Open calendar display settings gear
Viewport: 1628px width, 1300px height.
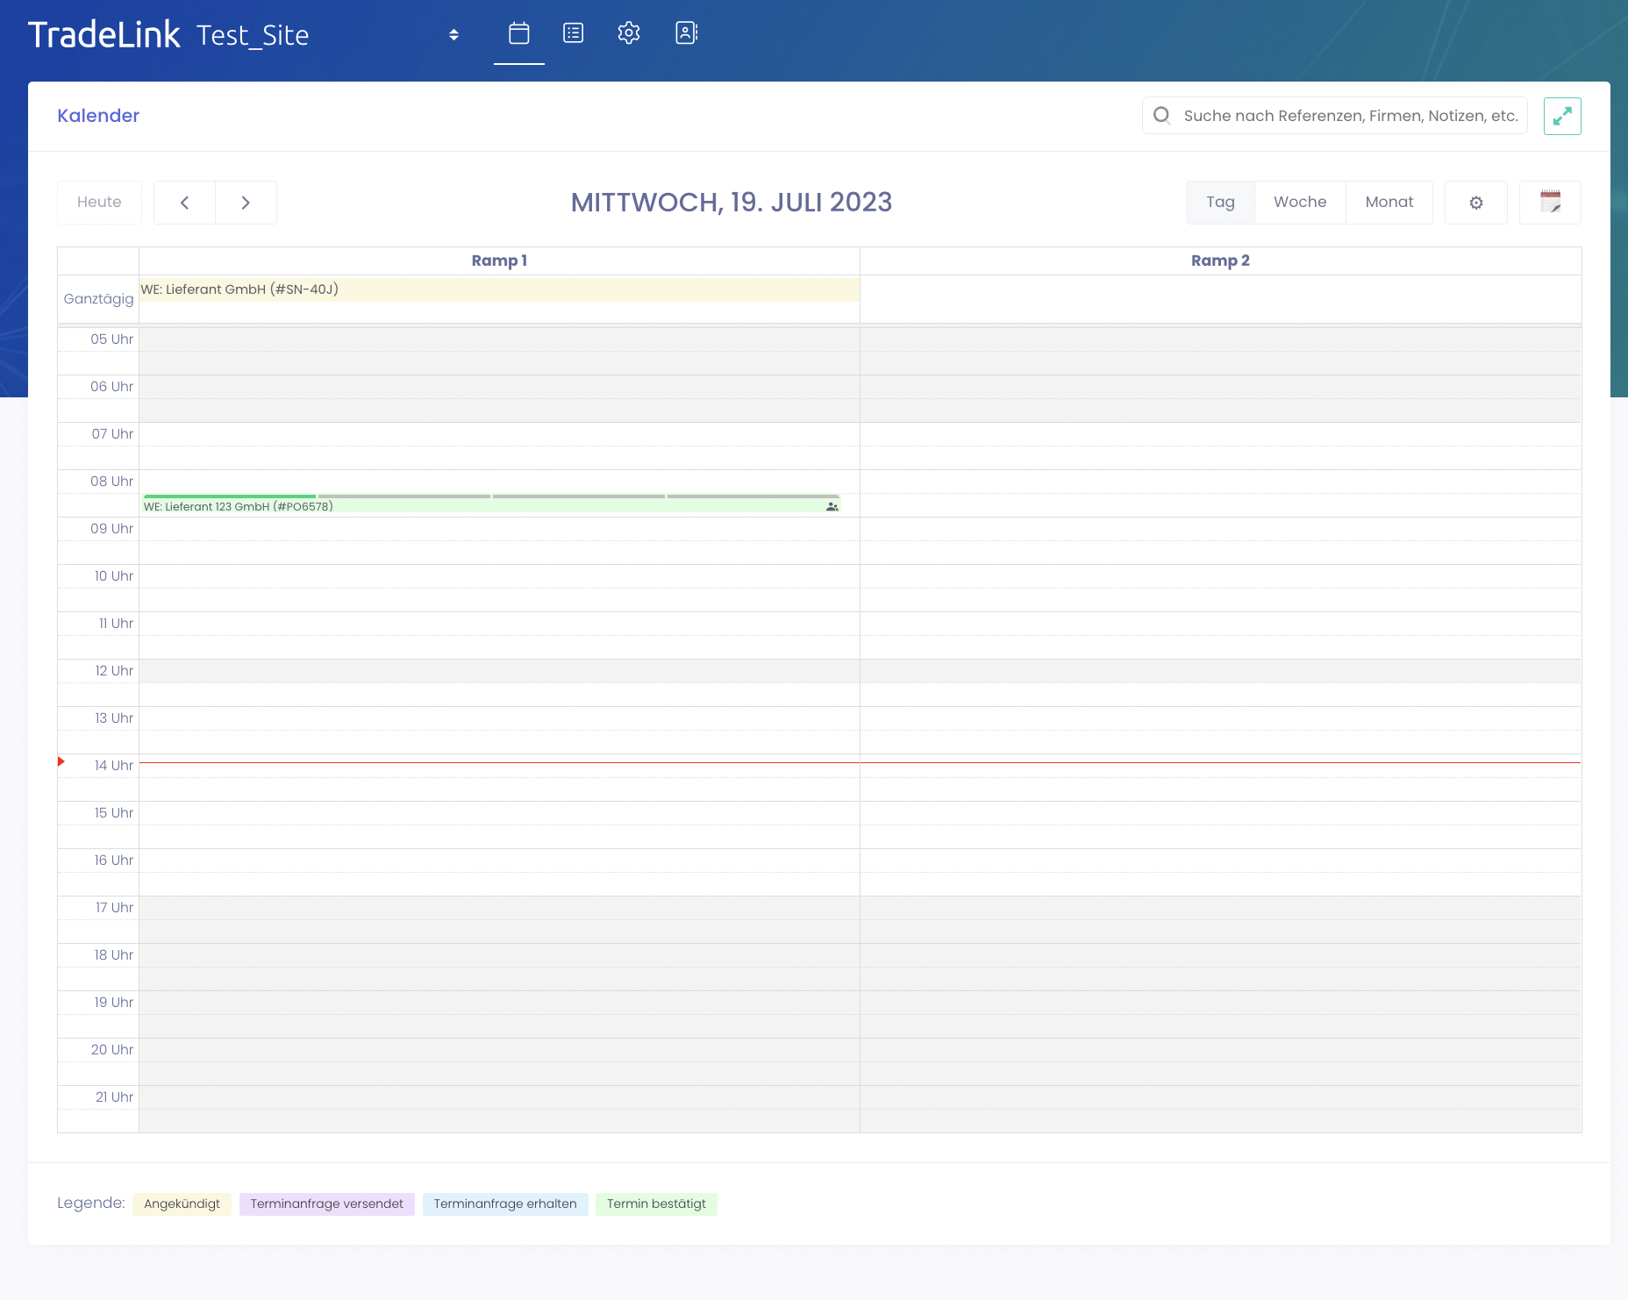click(1475, 203)
